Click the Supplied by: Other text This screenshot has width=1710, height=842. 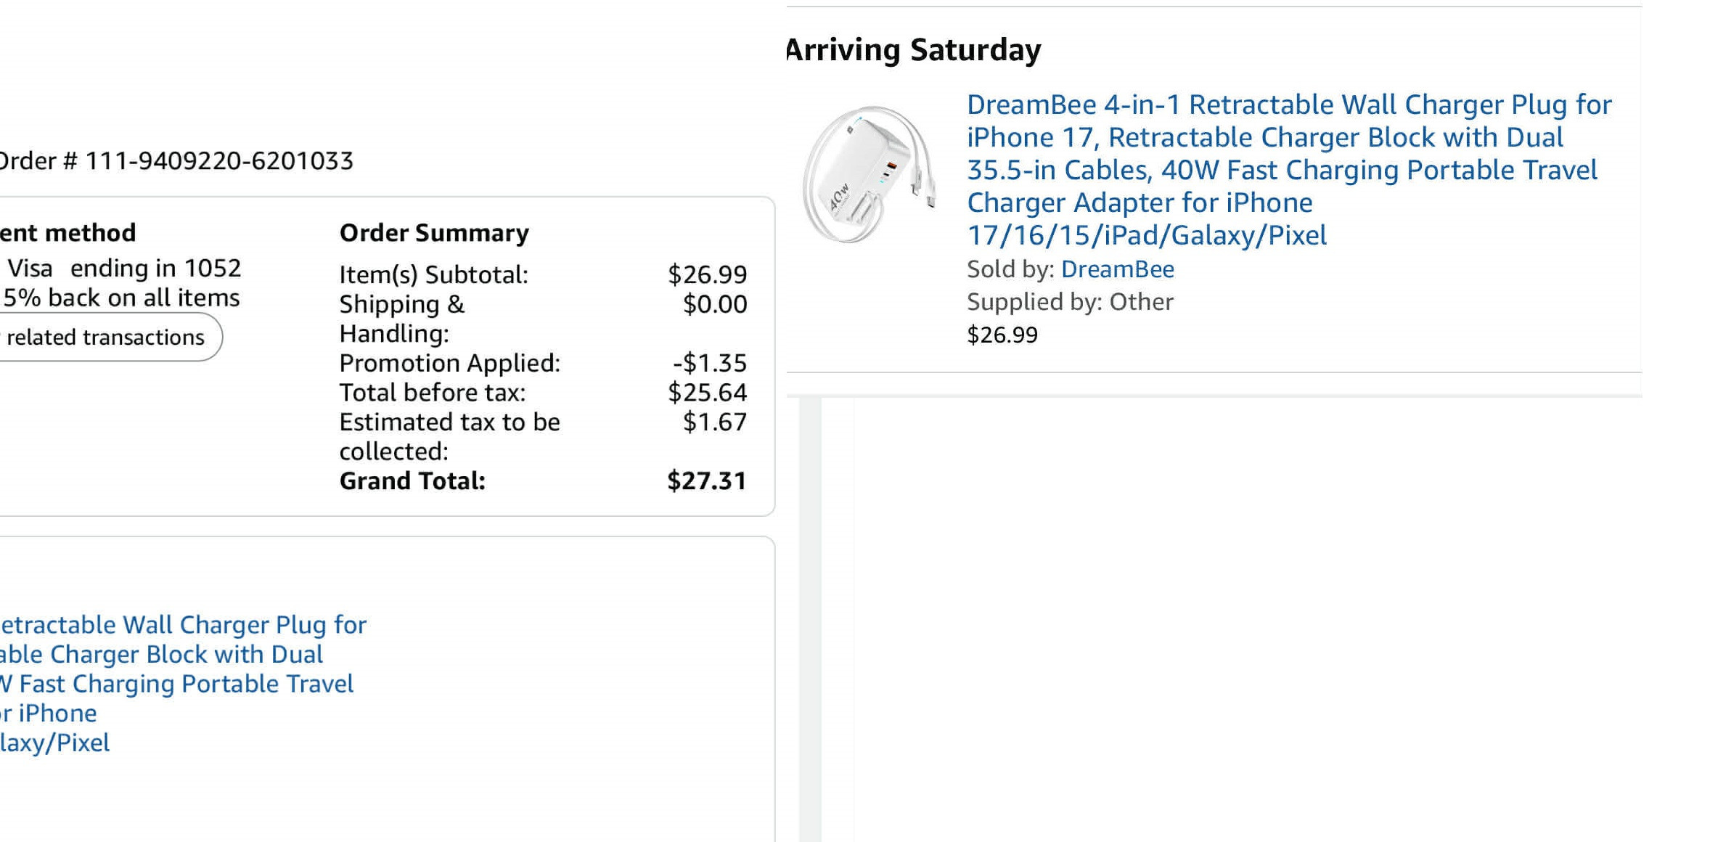click(x=1070, y=302)
